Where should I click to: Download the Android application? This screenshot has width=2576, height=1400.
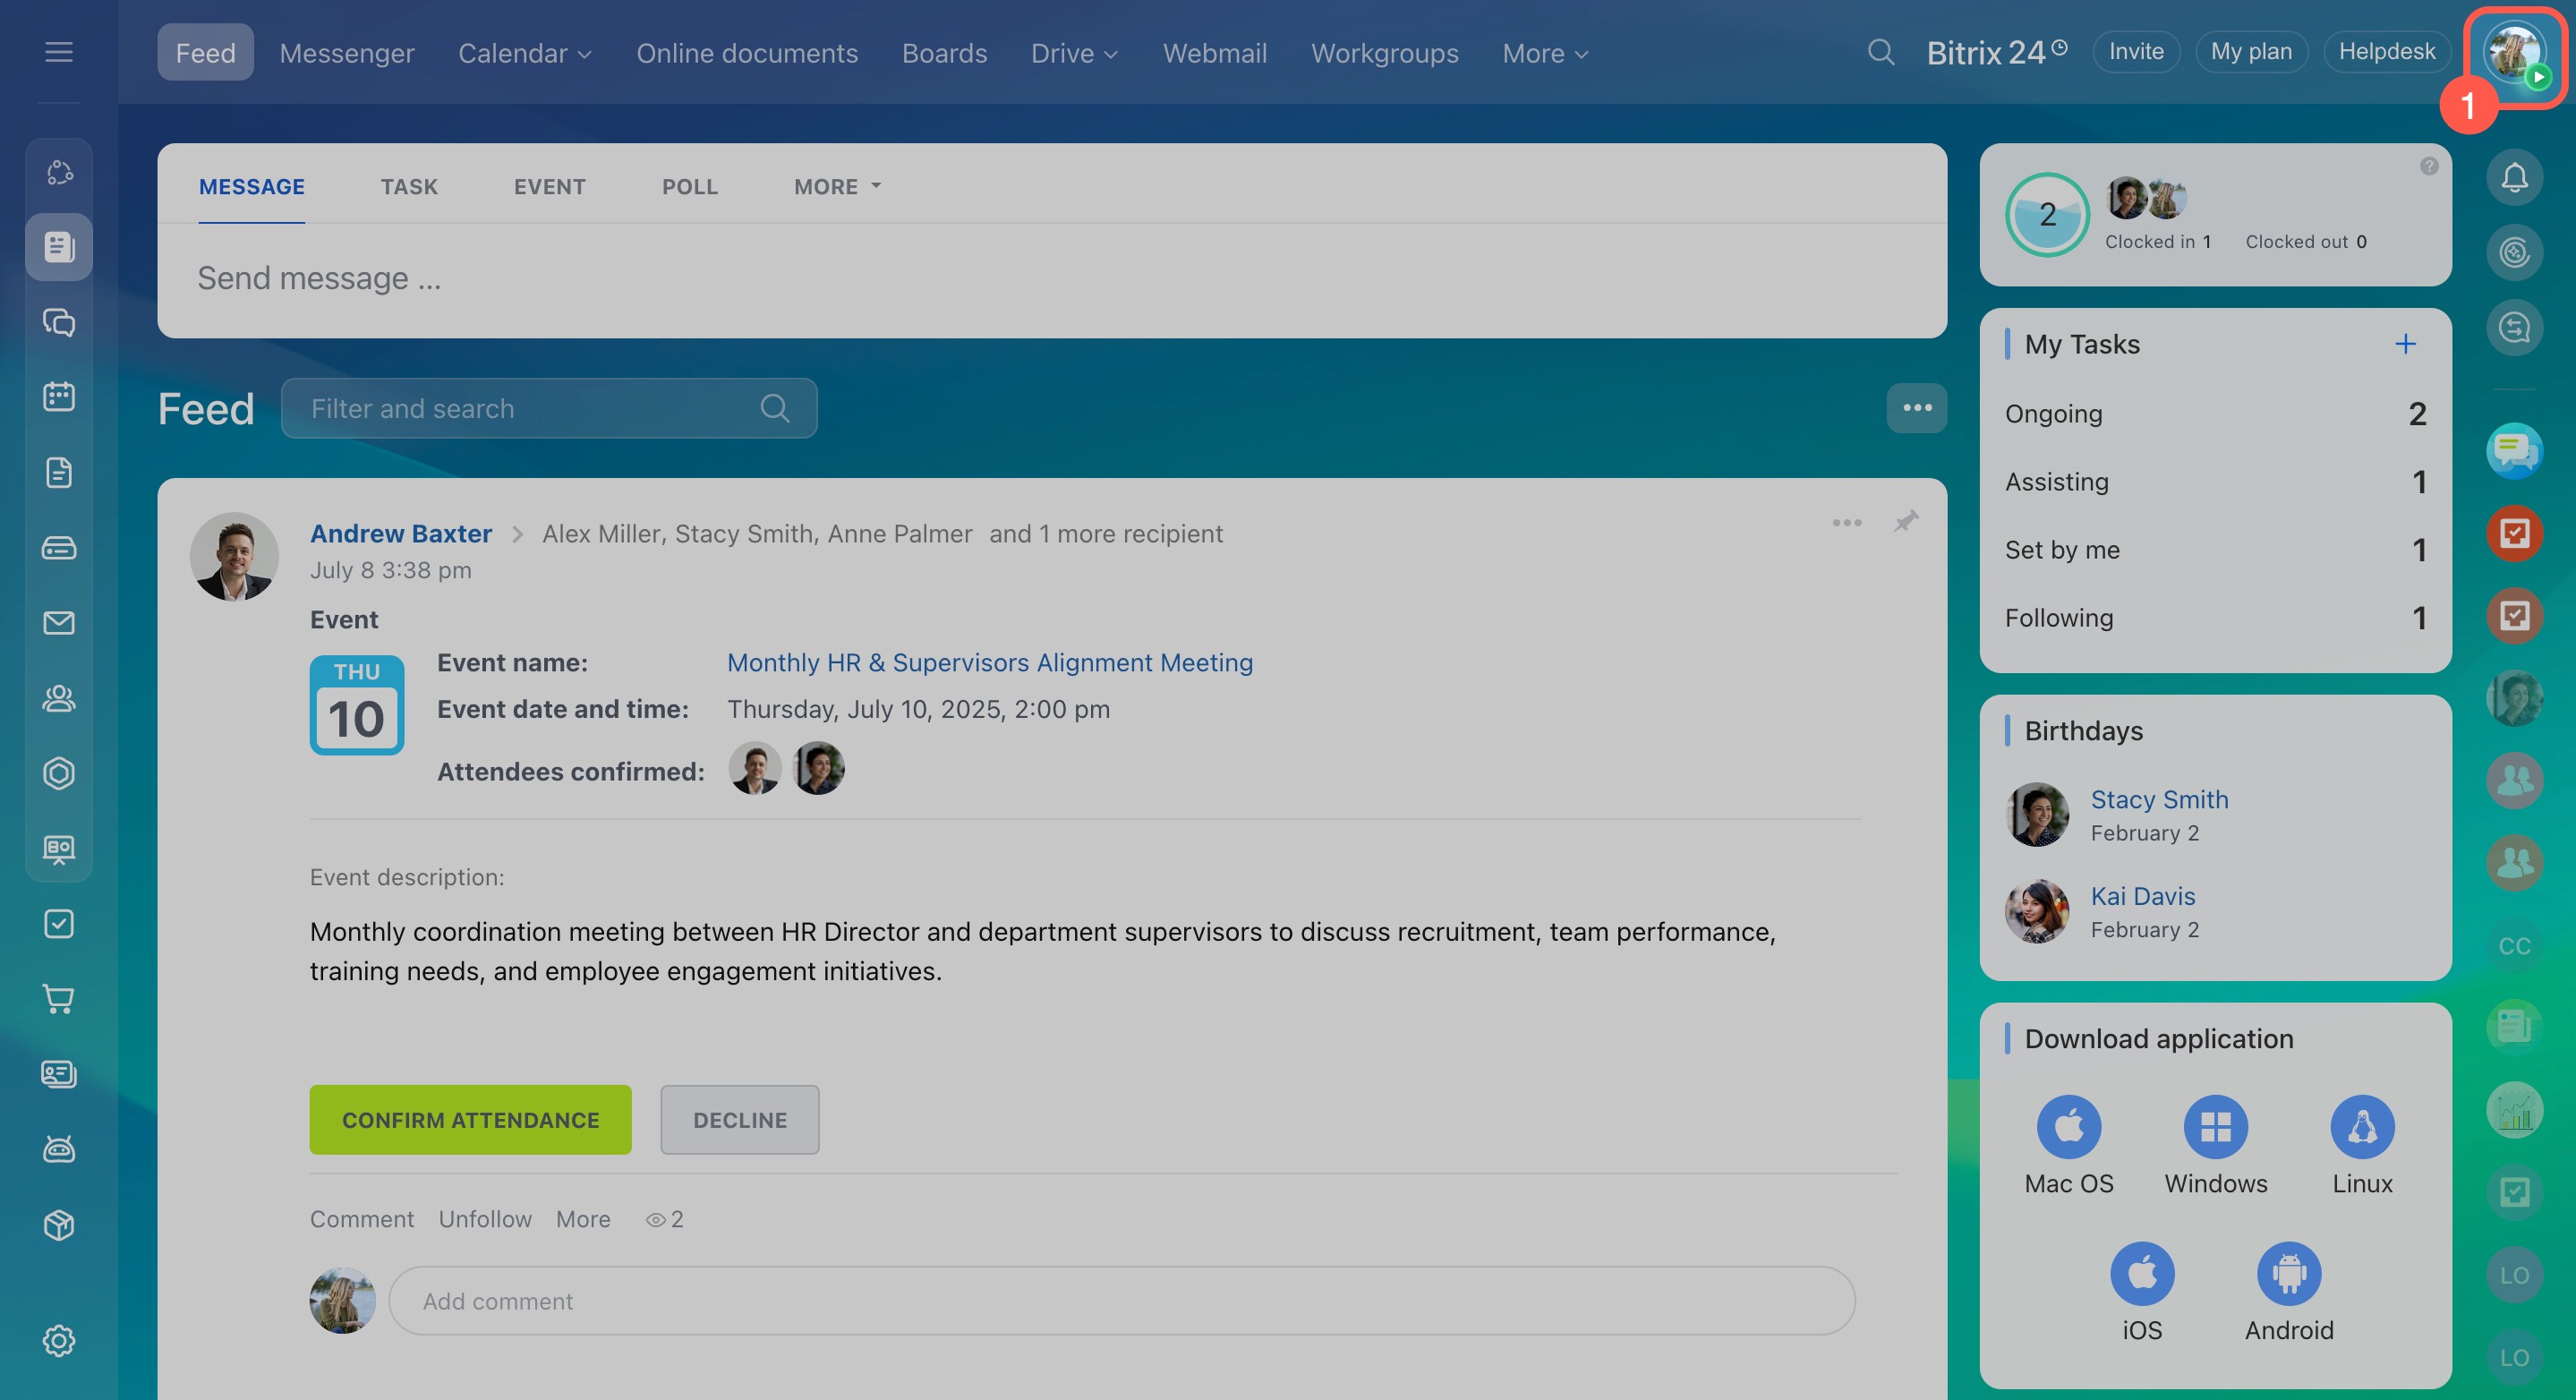tap(2288, 1273)
